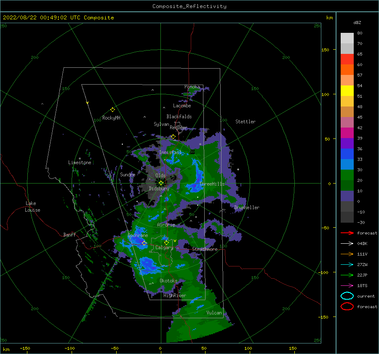
Task: Click the Innisfail label
Action: tap(170, 152)
